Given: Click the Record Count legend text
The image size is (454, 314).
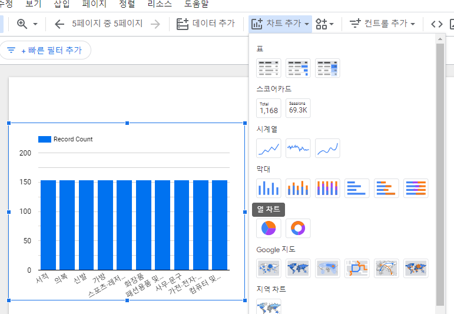Looking at the screenshot, I should pyautogui.click(x=73, y=140).
